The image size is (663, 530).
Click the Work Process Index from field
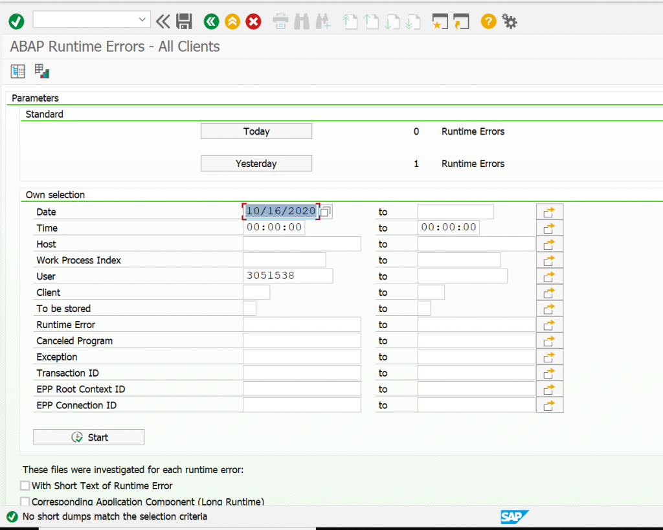point(285,260)
